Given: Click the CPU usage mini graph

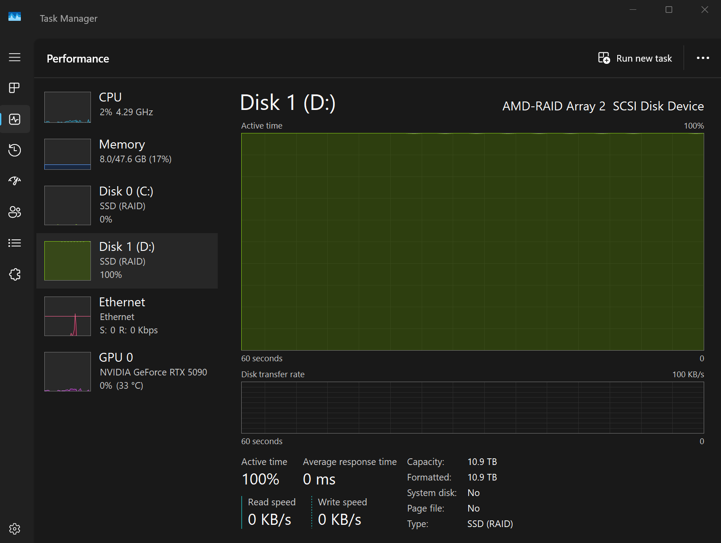Looking at the screenshot, I should [67, 107].
